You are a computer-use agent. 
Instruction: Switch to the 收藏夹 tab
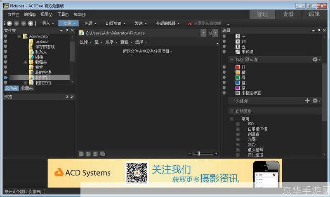point(27,88)
